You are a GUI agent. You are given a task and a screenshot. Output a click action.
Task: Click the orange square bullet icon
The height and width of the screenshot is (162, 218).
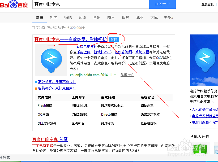click(x=36, y=89)
